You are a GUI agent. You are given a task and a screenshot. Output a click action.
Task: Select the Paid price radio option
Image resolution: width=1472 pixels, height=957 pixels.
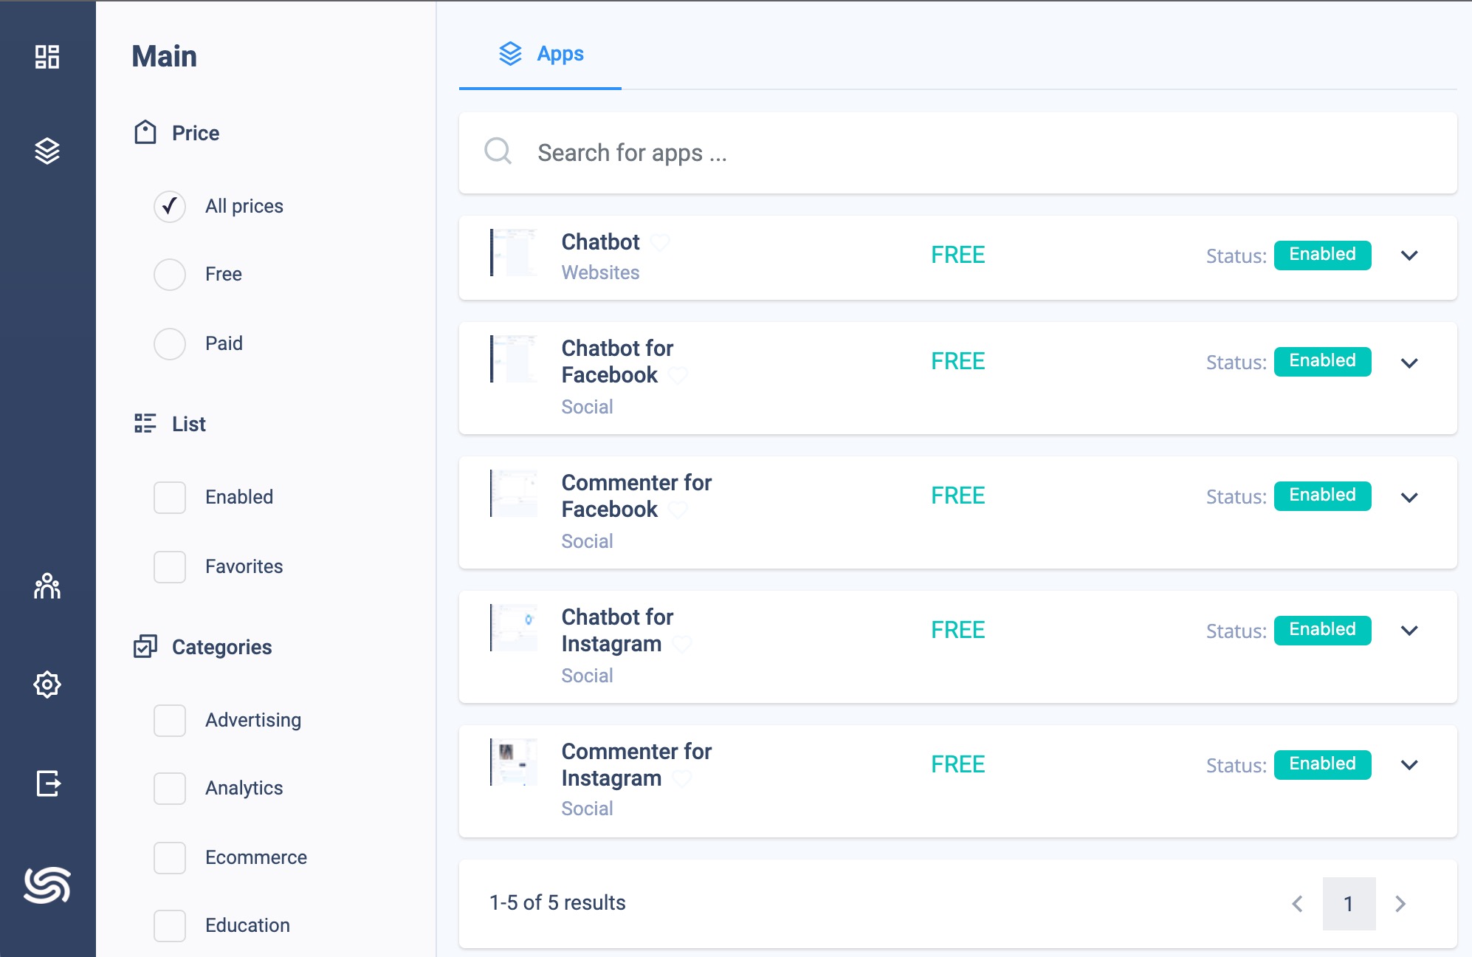tap(170, 344)
